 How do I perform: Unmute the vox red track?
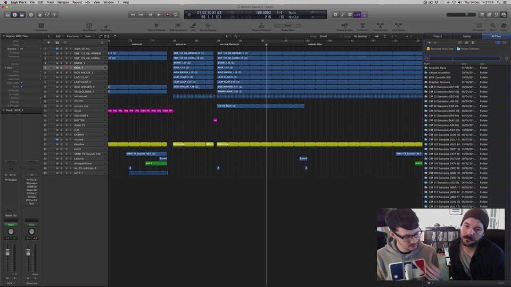pyautogui.click(x=57, y=139)
